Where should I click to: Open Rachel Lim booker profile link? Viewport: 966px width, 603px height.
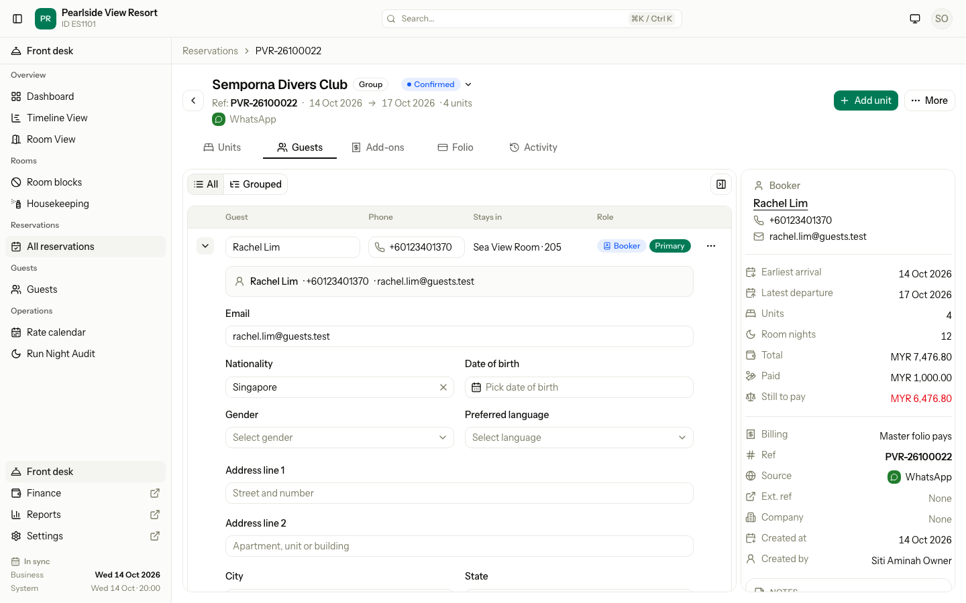tap(780, 203)
